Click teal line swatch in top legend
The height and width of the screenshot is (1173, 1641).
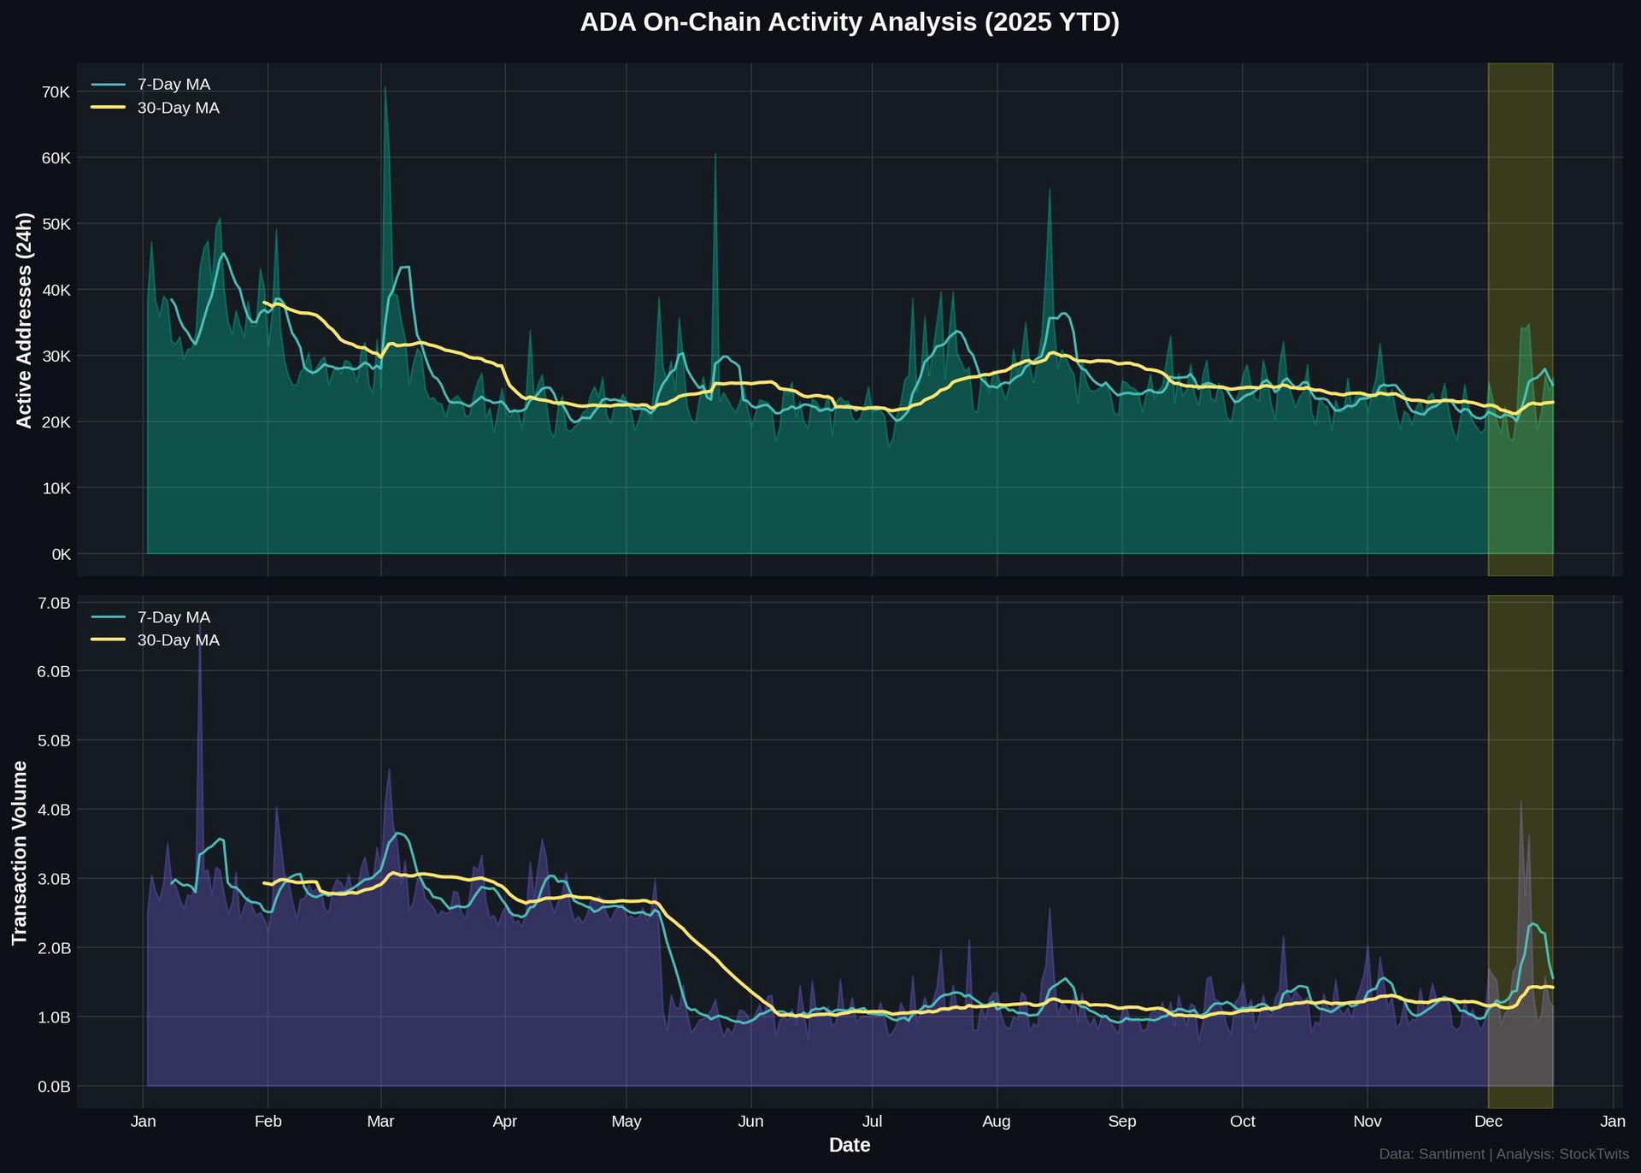coord(109,85)
